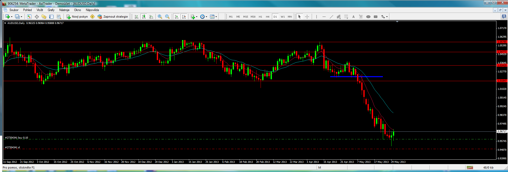The height and width of the screenshot is (172, 508).
Task: Open the Strategy Tester magnifier icon
Action: [59, 17]
